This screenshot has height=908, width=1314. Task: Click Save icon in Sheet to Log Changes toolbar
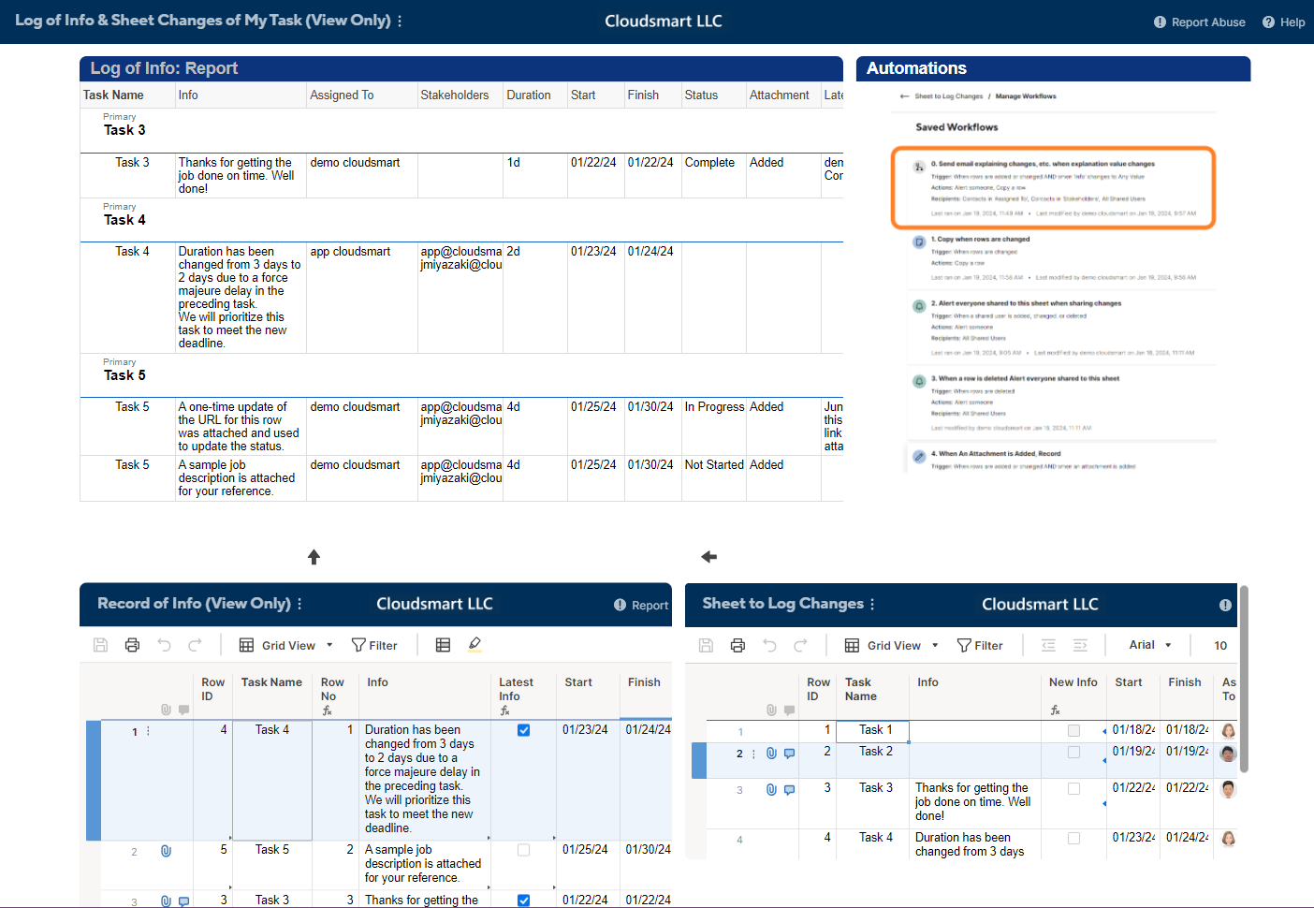click(x=706, y=645)
